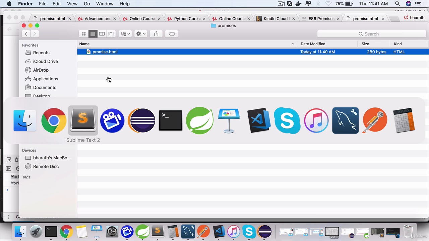Switch Finder to icon view
The width and height of the screenshot is (429, 241).
pyautogui.click(x=84, y=34)
